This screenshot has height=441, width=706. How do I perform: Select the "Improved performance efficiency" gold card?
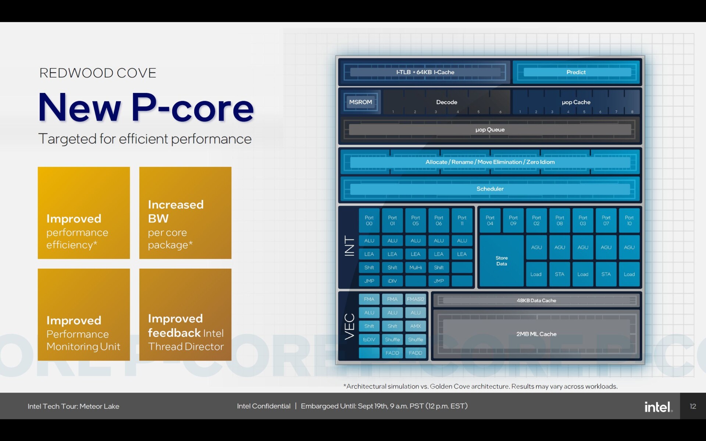pos(84,213)
